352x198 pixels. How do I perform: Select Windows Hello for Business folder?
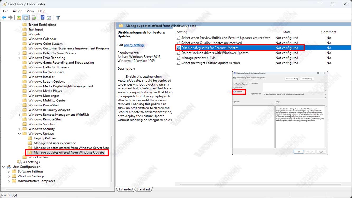point(49,67)
